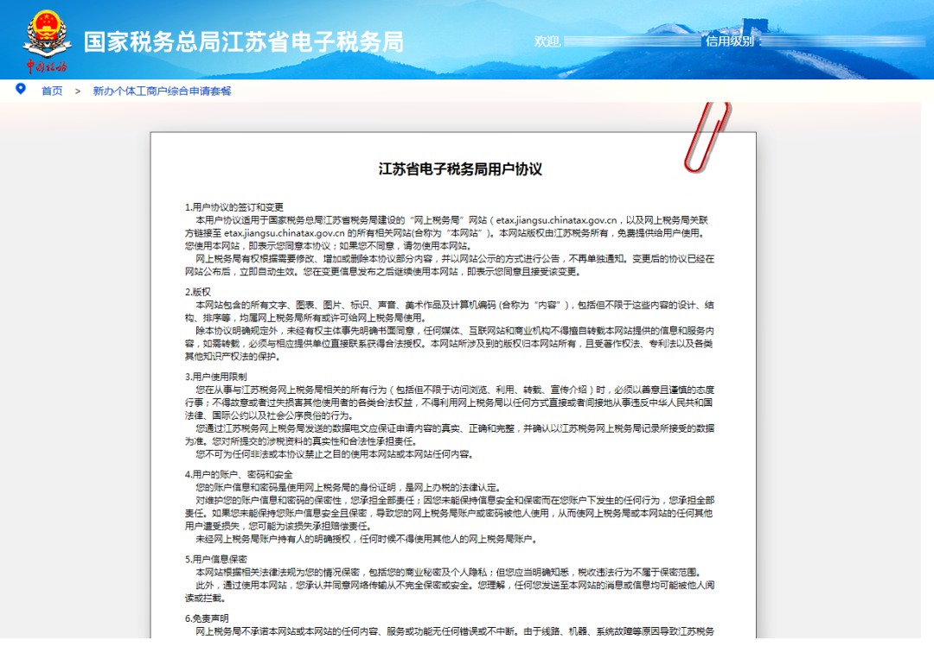The image size is (934, 646).
Task: Click the line 您不可为任何非法或本协议禁止之目的
Action: 336,454
